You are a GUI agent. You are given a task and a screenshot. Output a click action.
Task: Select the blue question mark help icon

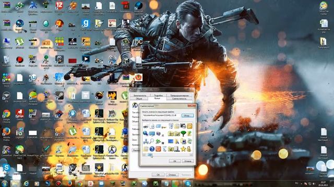[x=152, y=149]
